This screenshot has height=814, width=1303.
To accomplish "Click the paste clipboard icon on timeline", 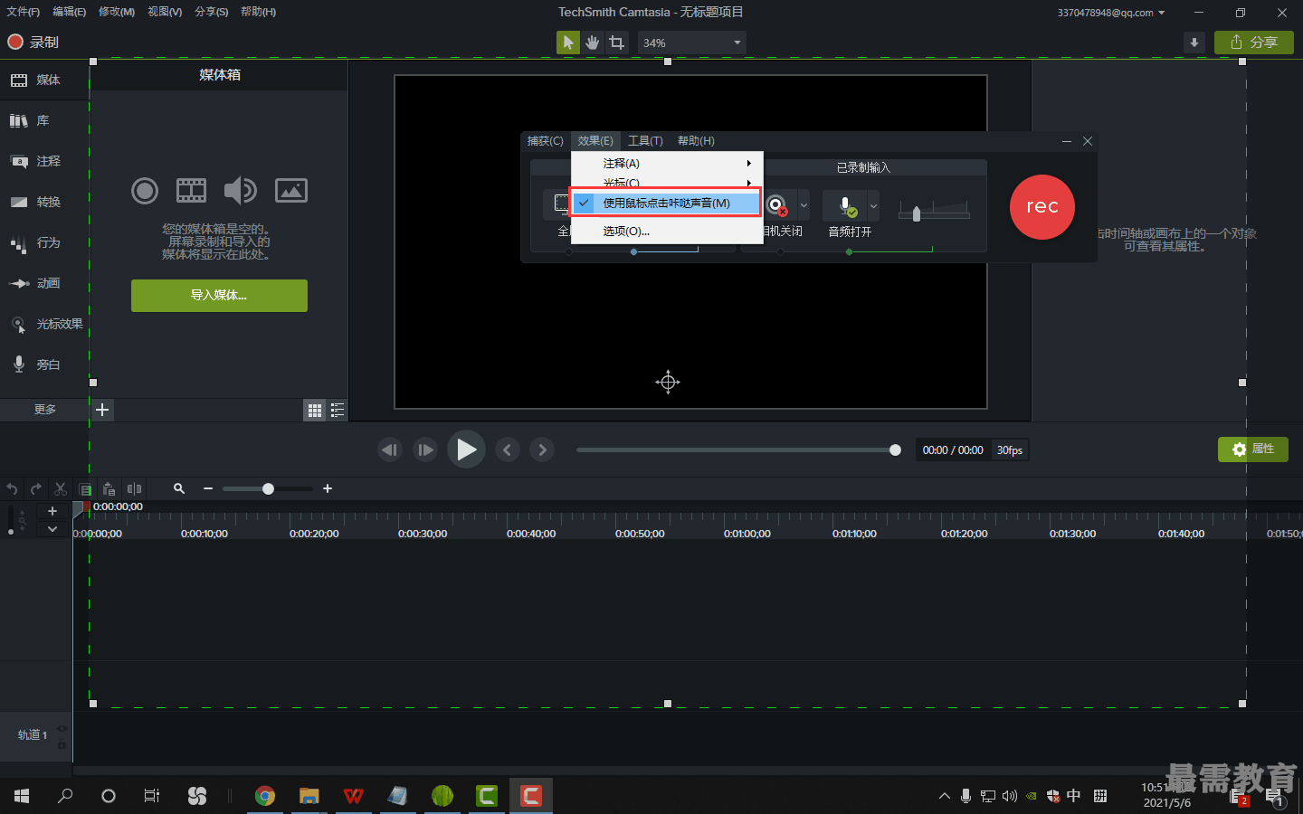I will tap(109, 489).
